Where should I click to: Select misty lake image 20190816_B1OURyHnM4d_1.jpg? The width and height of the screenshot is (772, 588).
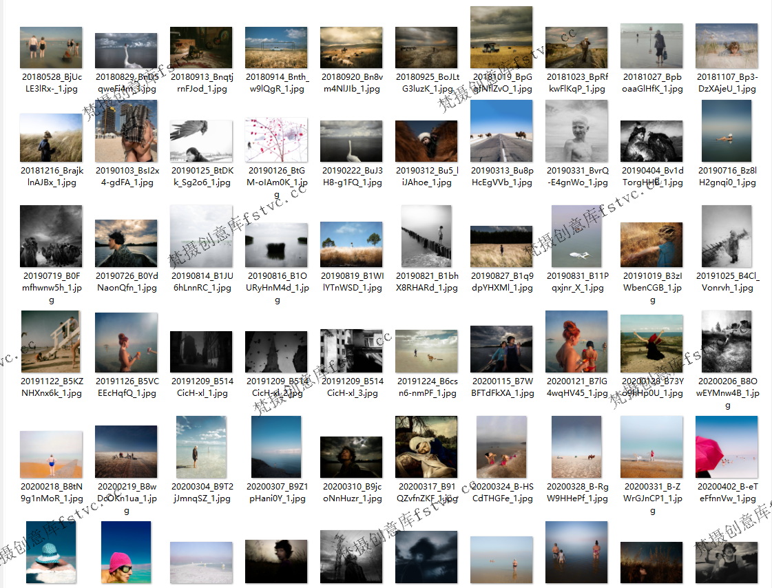coord(276,244)
